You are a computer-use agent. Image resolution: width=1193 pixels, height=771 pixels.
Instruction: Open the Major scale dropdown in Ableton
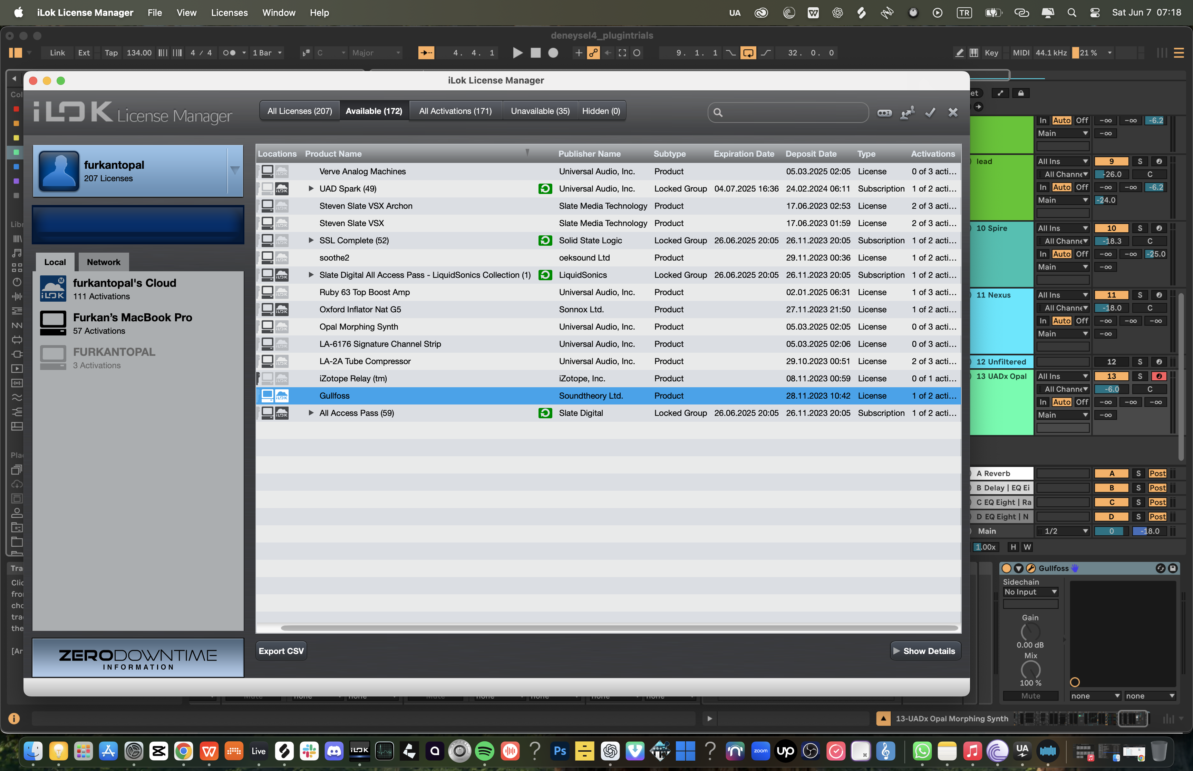coord(376,53)
